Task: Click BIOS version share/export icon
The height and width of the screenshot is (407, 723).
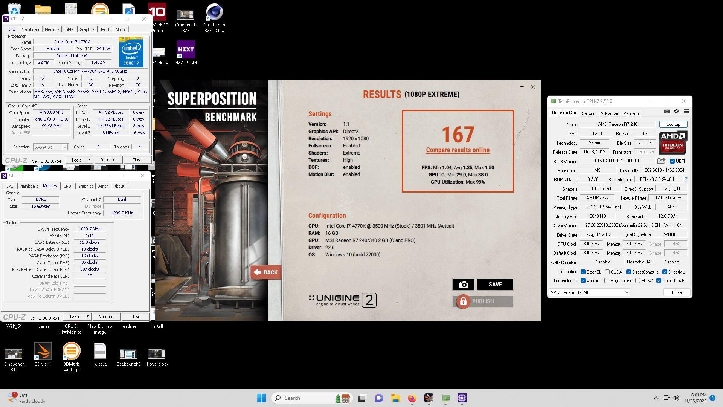Action: tap(661, 161)
